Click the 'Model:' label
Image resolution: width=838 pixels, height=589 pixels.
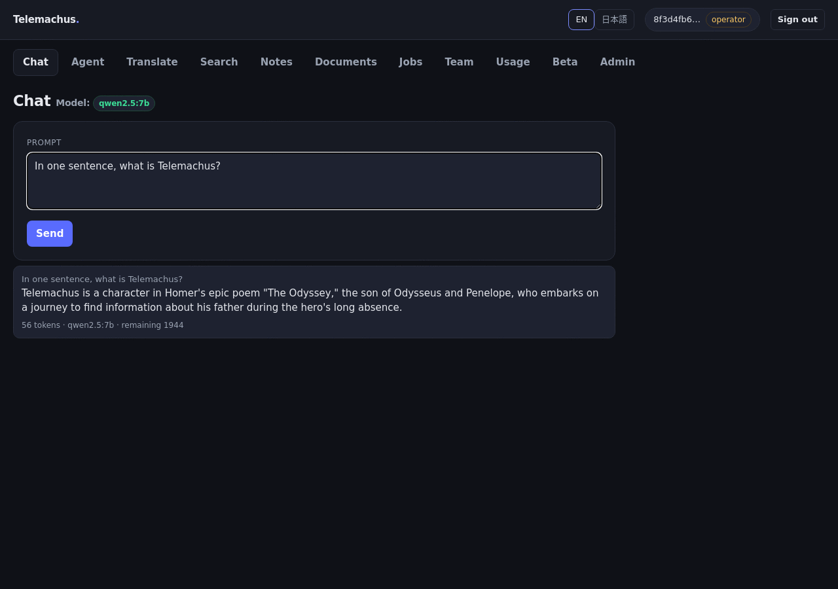point(73,103)
